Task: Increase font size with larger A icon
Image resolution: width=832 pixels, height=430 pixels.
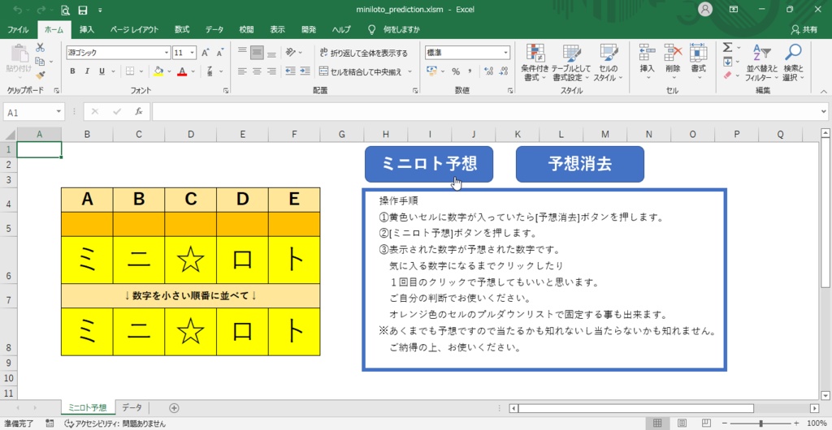Action: point(206,53)
